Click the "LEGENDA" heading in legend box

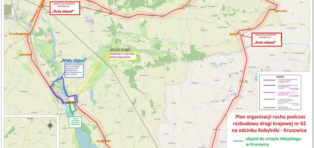point(280,76)
